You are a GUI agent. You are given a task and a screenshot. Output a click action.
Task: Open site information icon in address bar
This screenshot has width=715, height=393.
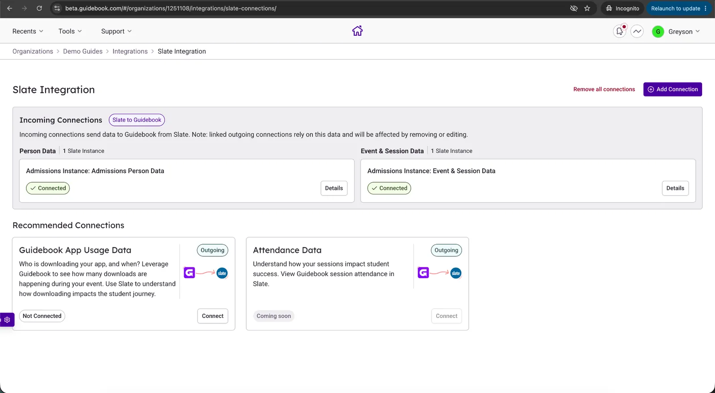click(57, 8)
